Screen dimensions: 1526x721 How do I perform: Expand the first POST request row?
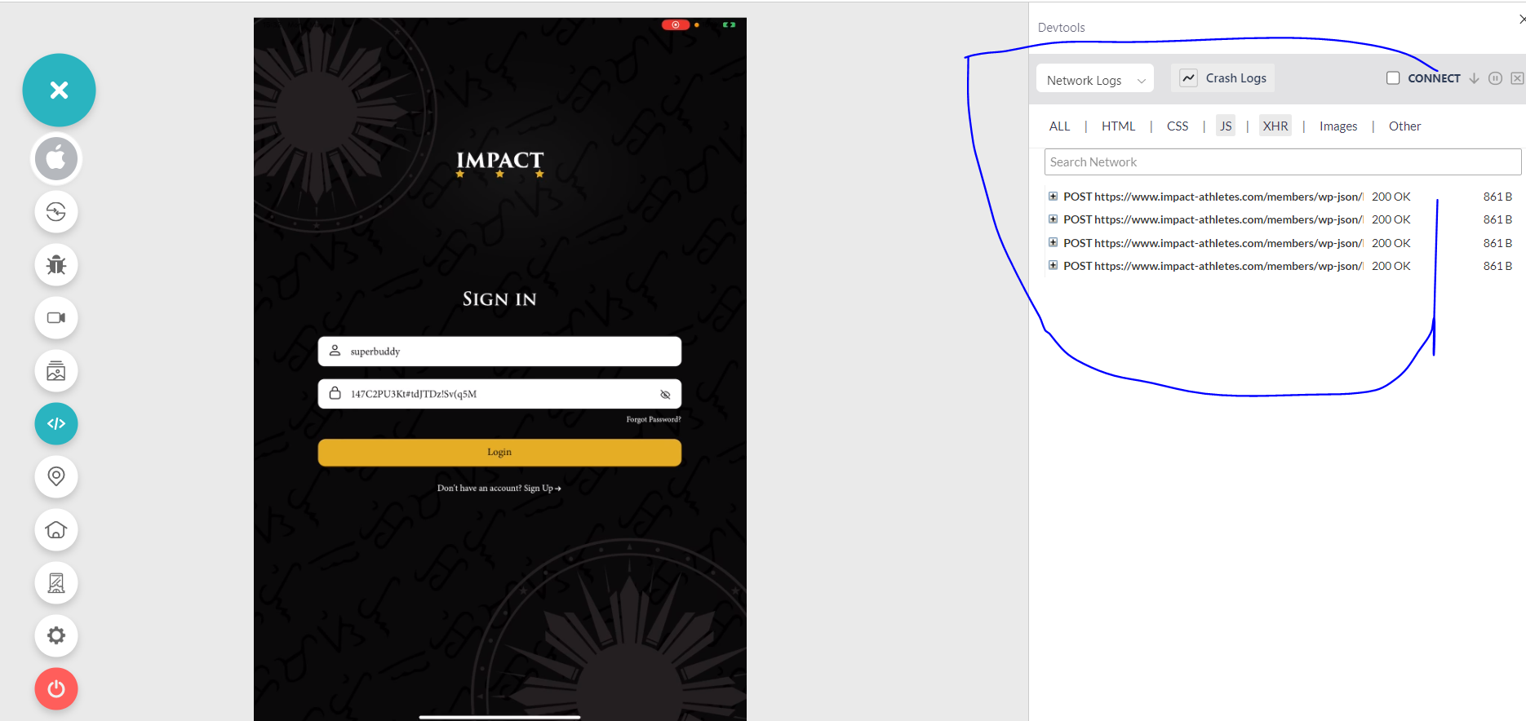click(1053, 197)
